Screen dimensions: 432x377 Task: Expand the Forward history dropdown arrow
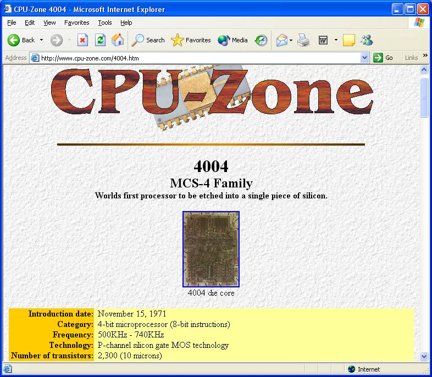pos(69,40)
